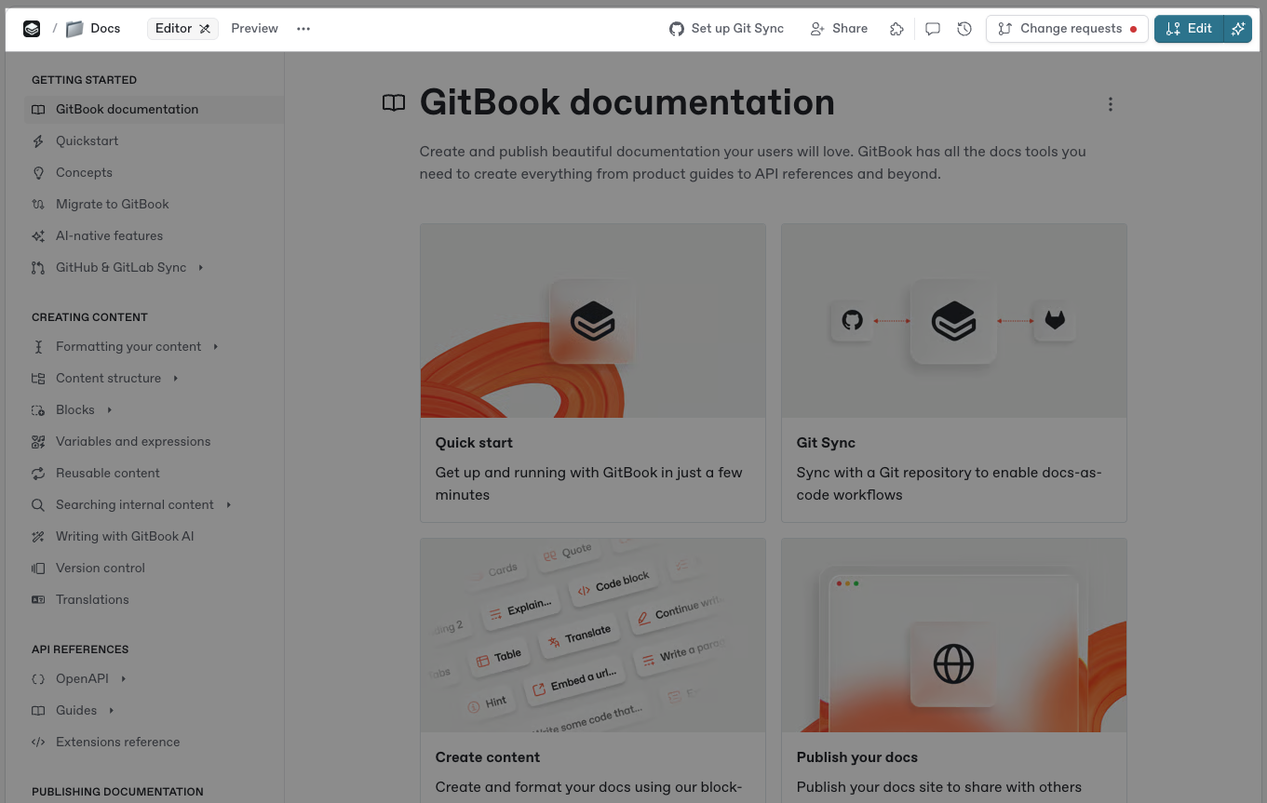1267x803 pixels.
Task: Click the integrations puzzle piece icon
Action: [896, 29]
